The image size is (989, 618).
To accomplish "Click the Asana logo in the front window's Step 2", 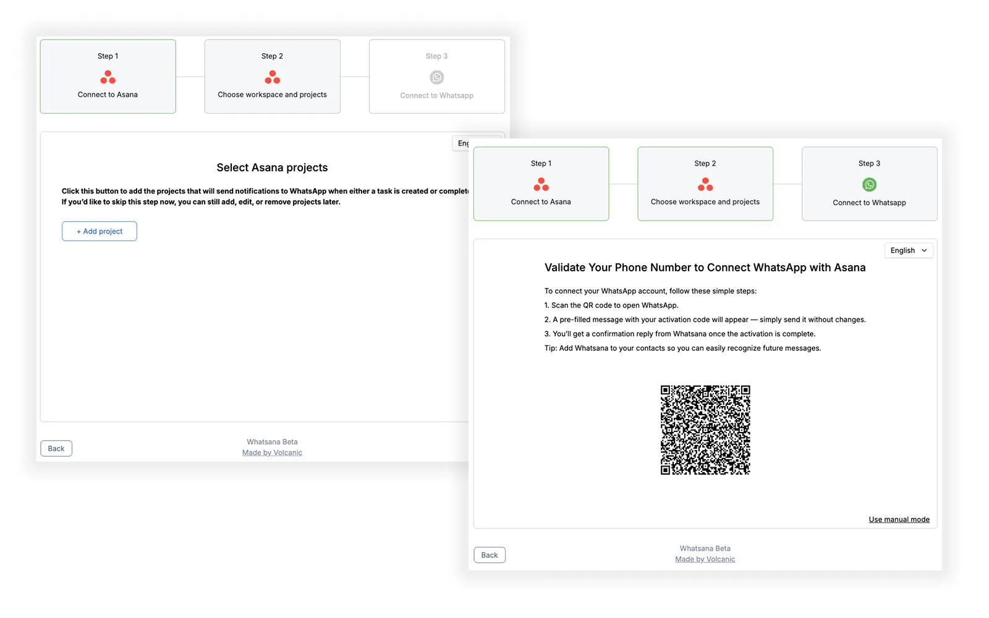I will pos(705,184).
